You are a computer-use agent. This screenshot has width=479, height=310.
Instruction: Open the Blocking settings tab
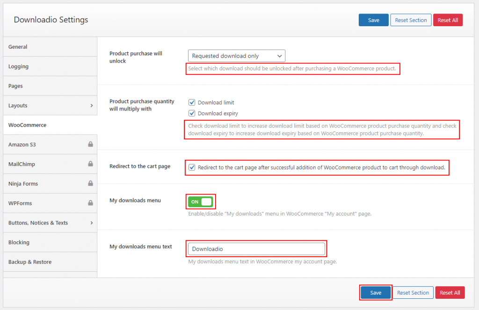50,242
